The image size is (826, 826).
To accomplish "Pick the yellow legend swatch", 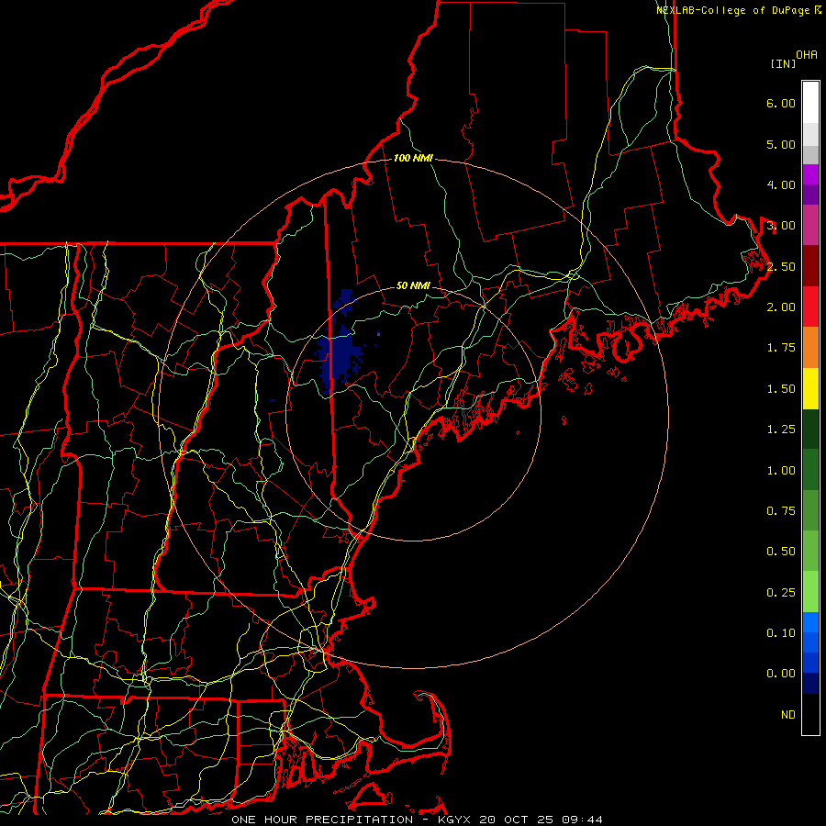I will pyautogui.click(x=810, y=388).
